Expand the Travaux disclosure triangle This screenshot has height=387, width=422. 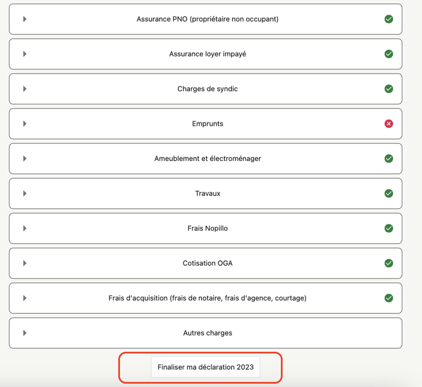25,193
